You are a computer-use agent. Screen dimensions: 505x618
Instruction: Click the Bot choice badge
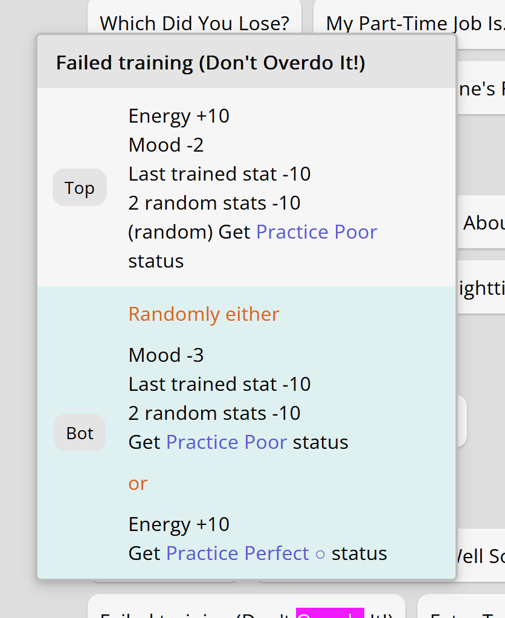coord(80,433)
